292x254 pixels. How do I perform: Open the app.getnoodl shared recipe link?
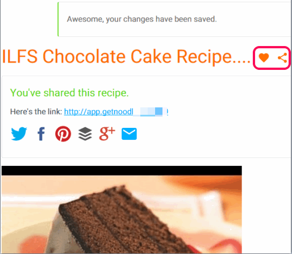[116, 111]
